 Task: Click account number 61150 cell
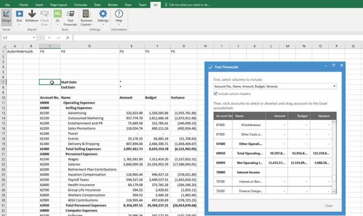[50, 118]
